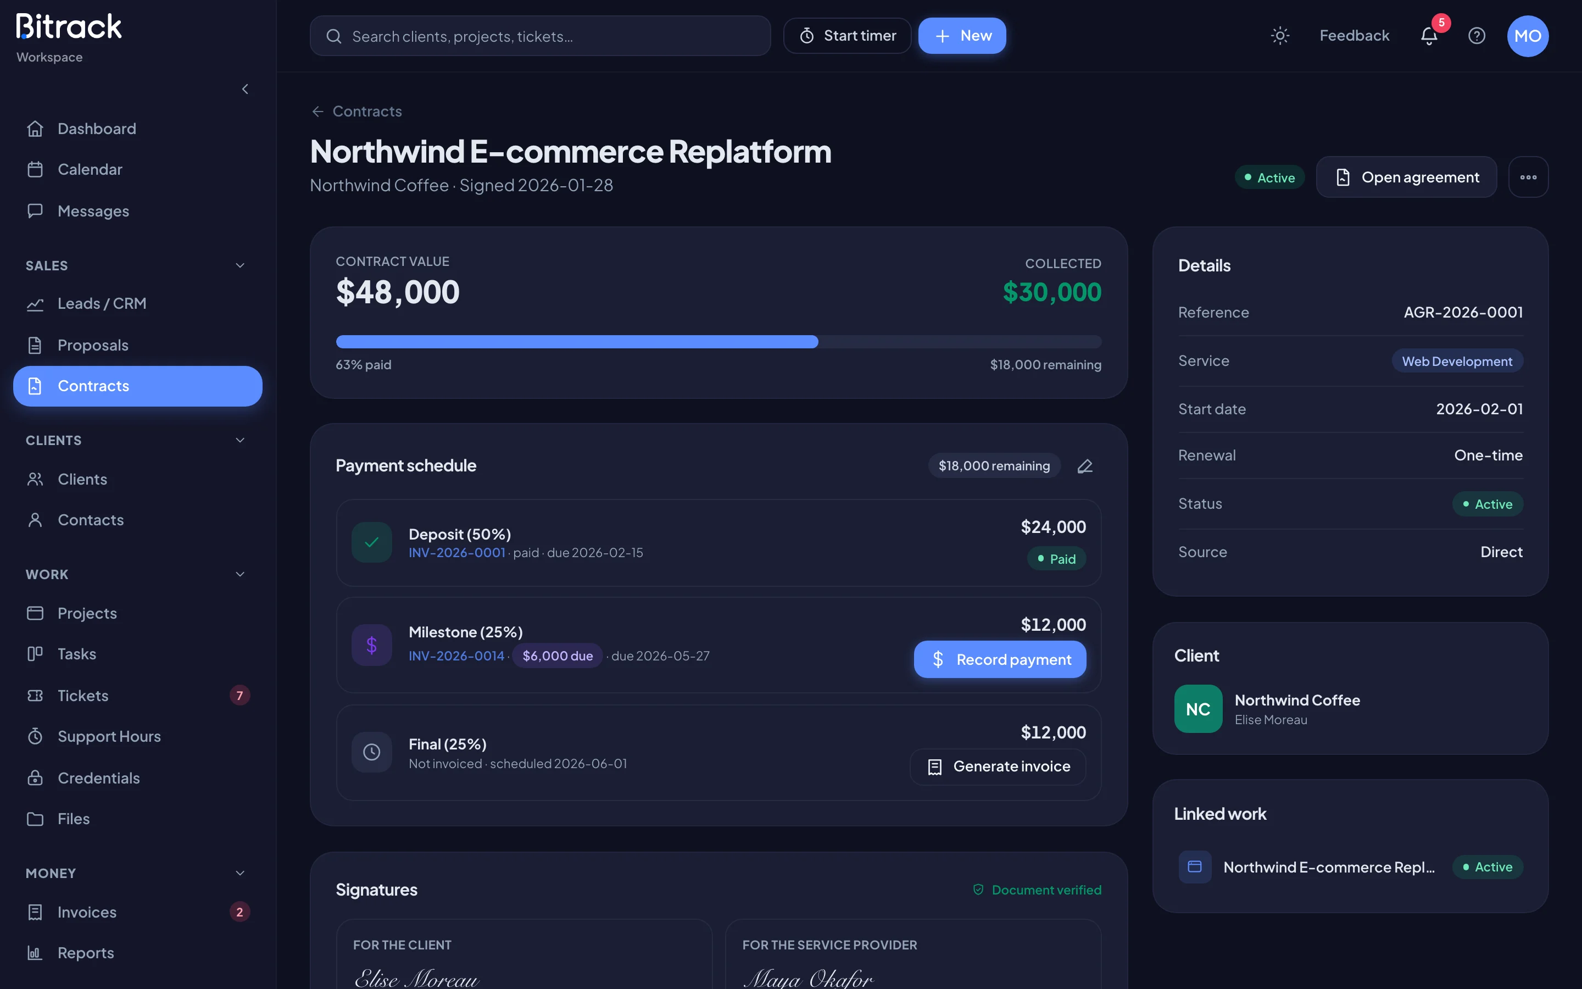Open the notifications bell
Viewport: 1582px width, 989px height.
[1429, 35]
